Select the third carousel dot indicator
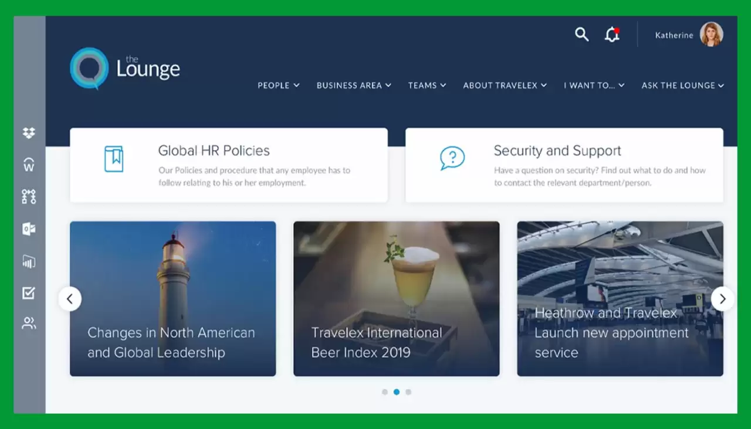The width and height of the screenshot is (751, 429). [x=408, y=391]
